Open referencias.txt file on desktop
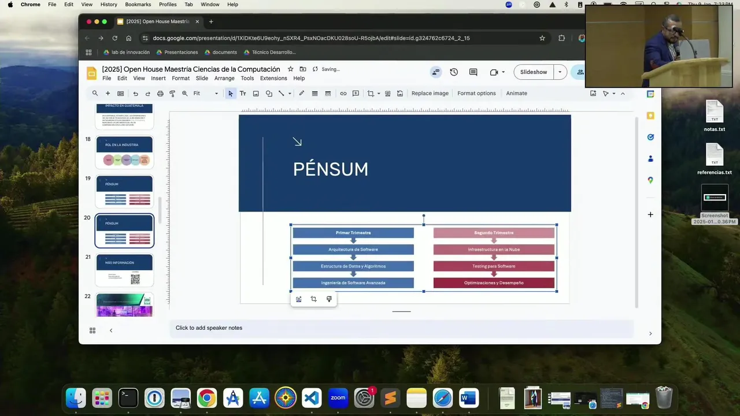The height and width of the screenshot is (416, 740). click(x=715, y=159)
